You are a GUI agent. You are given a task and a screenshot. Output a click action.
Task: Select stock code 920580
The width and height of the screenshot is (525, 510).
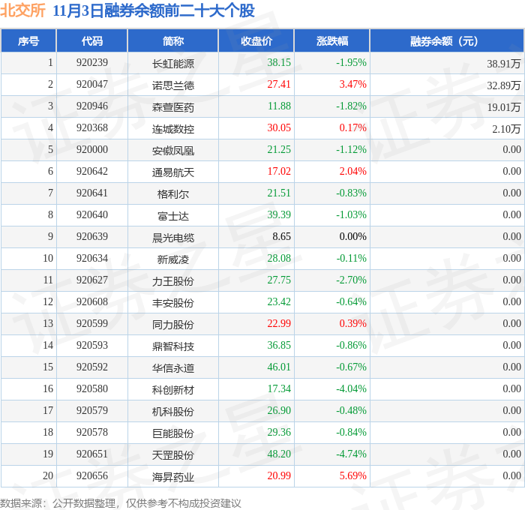[92, 389]
